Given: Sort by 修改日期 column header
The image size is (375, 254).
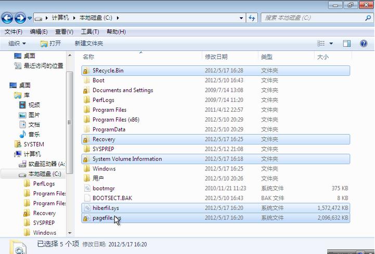Looking at the screenshot, I should [216, 57].
